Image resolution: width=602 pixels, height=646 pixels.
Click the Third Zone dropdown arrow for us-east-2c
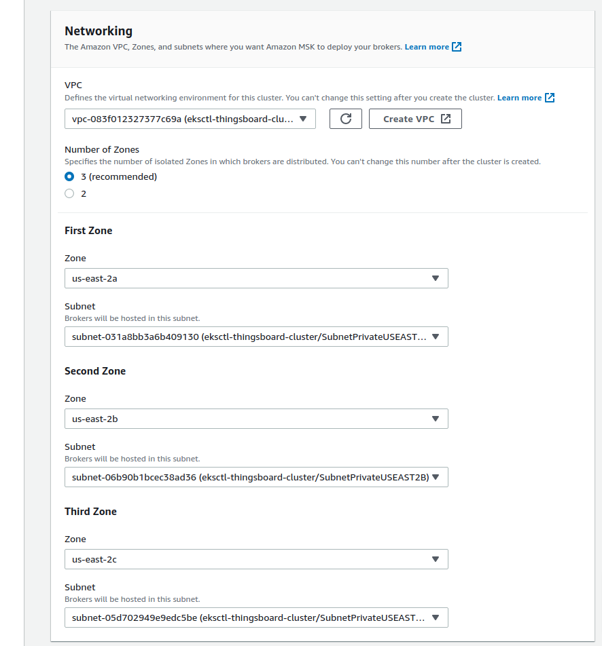(436, 559)
